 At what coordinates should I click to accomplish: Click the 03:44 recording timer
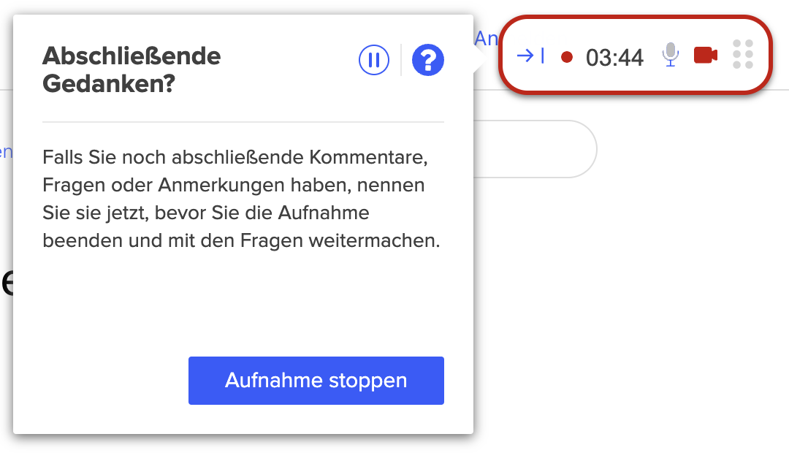(614, 58)
